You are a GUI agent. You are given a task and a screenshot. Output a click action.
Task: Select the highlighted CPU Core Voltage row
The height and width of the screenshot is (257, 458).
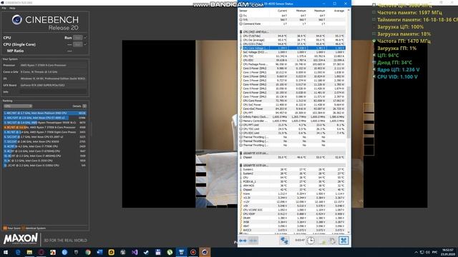[x=293, y=48]
